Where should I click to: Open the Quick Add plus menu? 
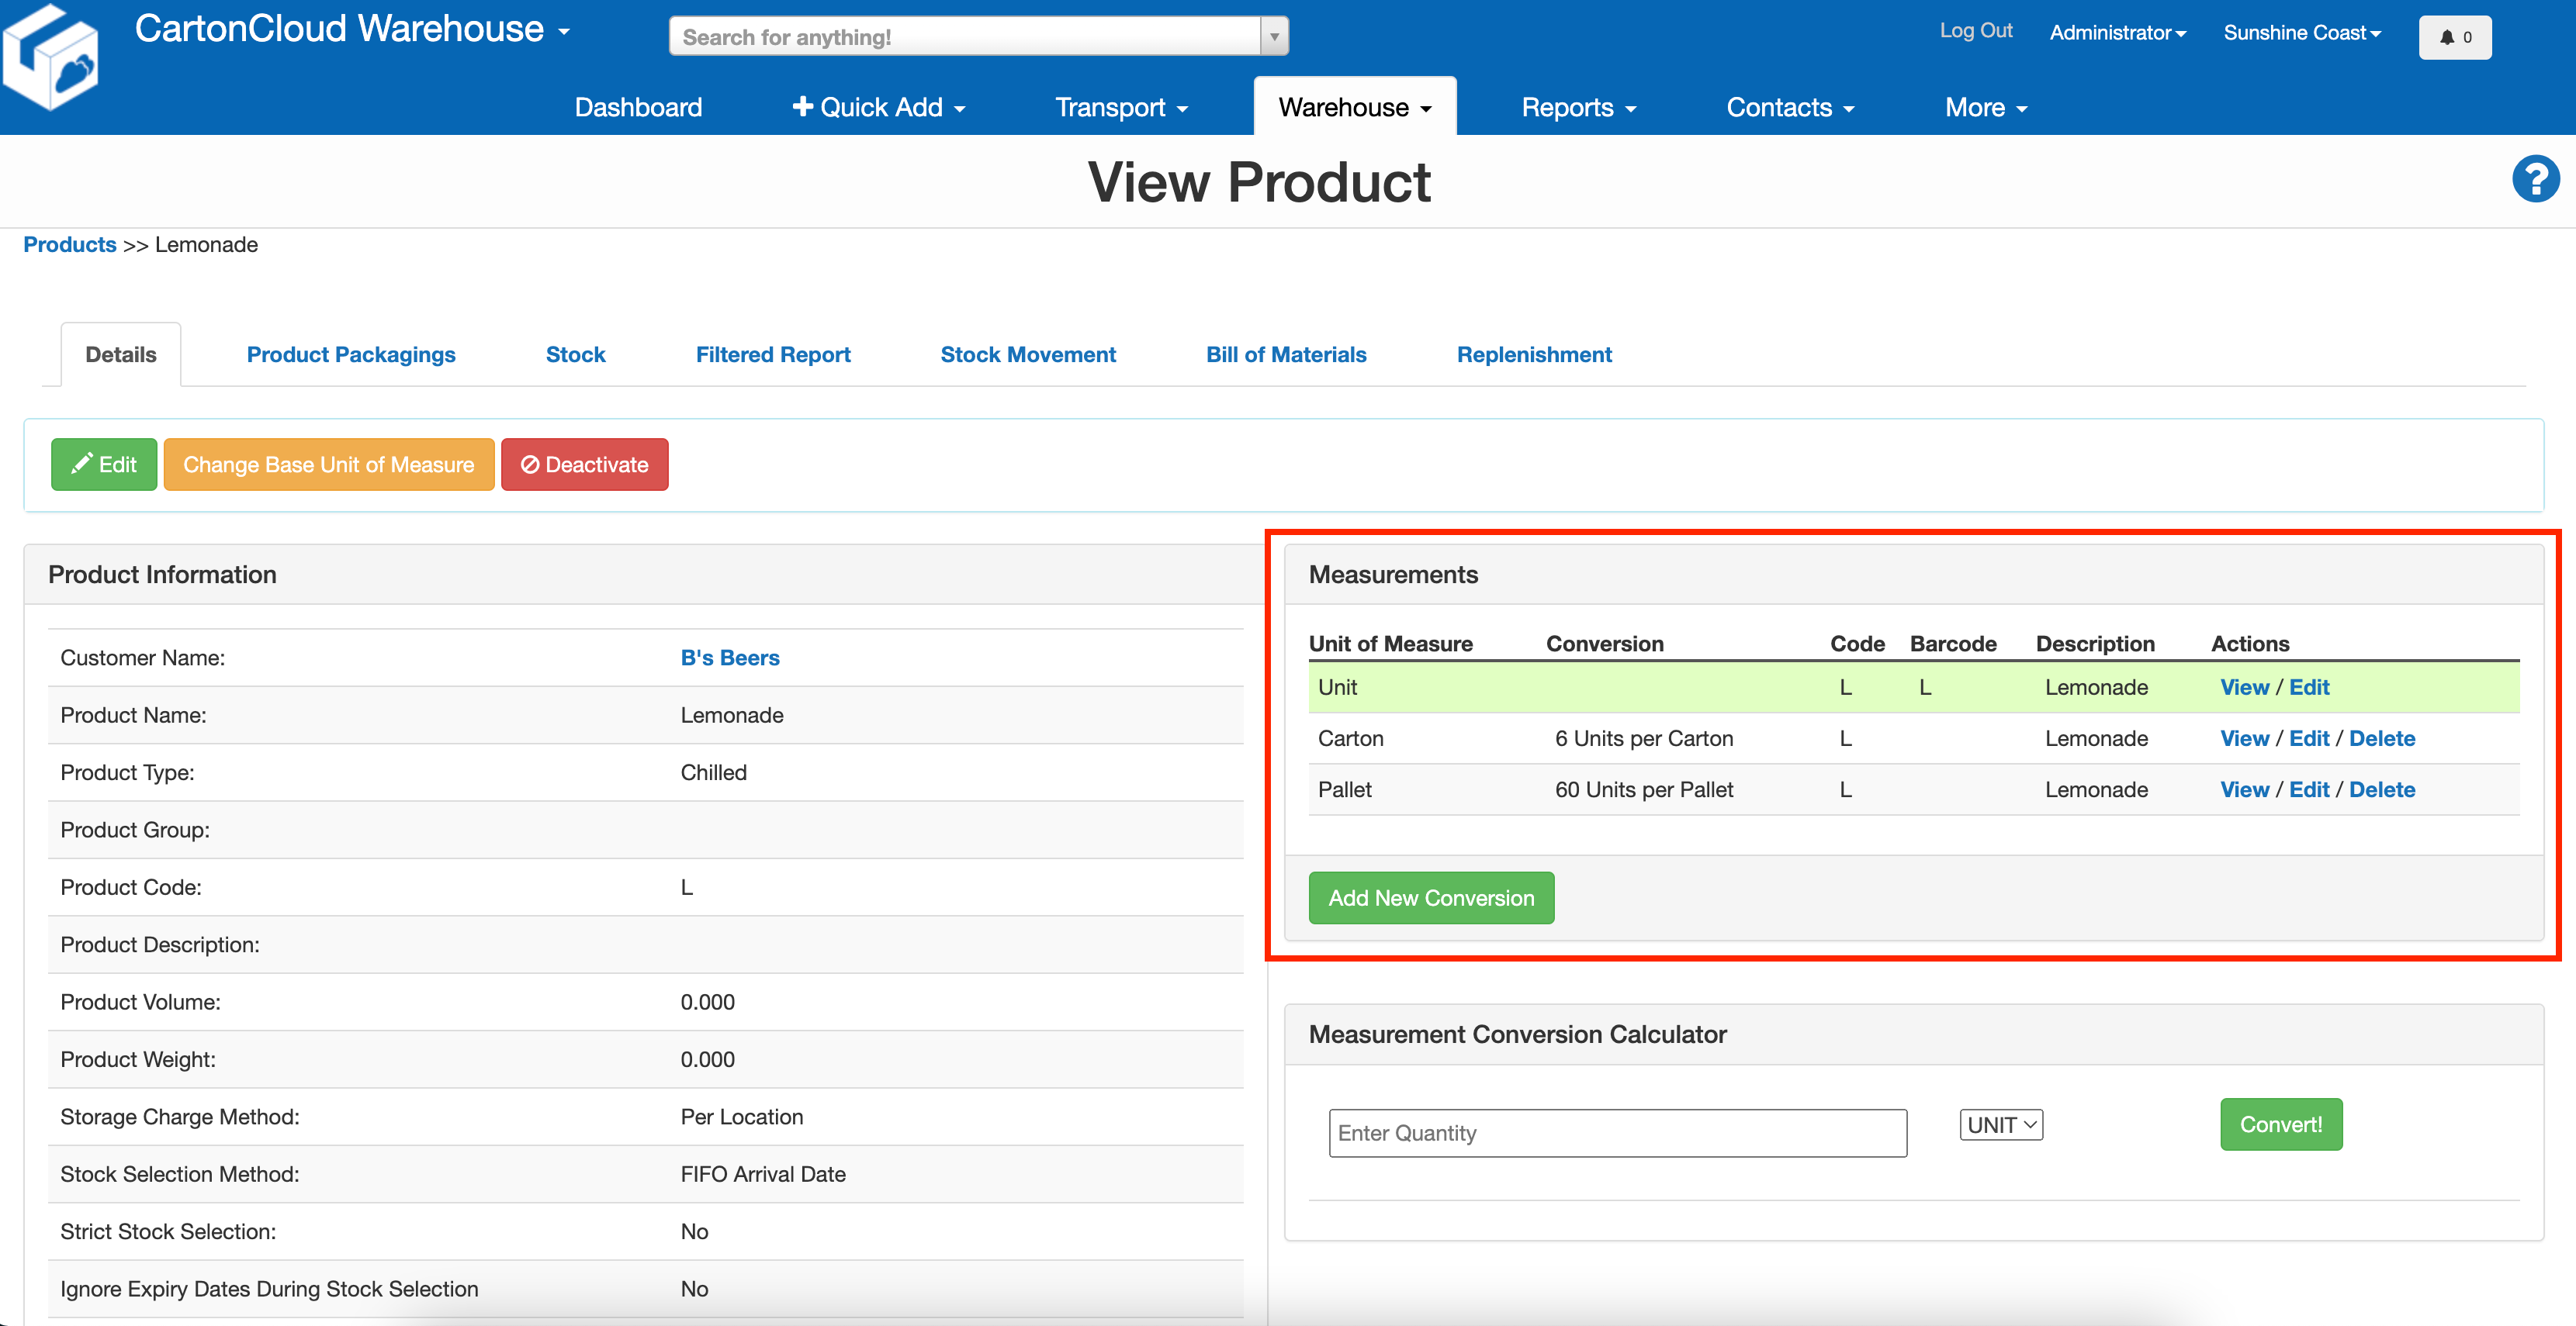coord(878,107)
